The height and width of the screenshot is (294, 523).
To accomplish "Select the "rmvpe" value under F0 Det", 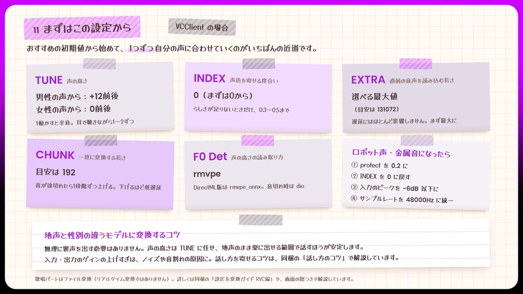I will (207, 174).
